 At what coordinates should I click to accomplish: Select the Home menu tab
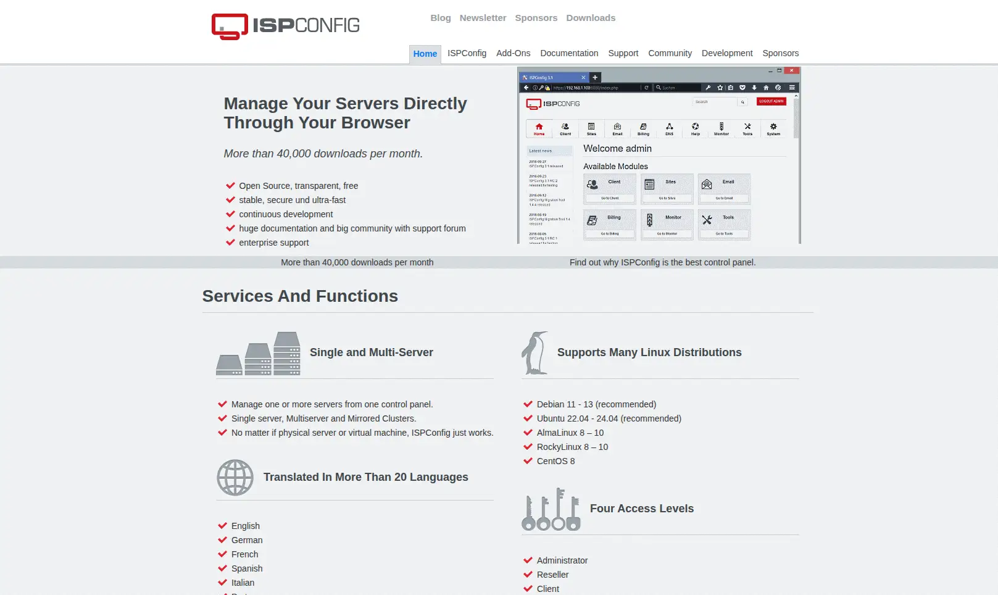point(425,54)
